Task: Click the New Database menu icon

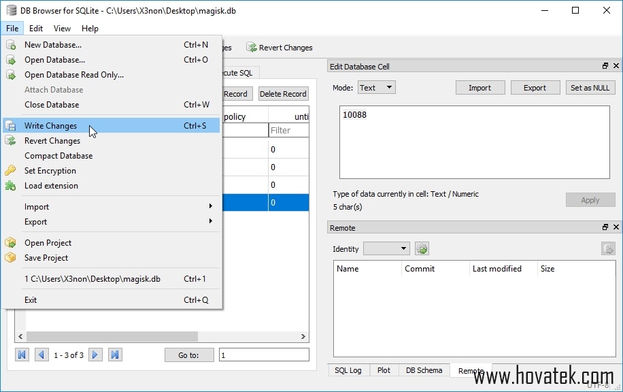Action: point(11,45)
